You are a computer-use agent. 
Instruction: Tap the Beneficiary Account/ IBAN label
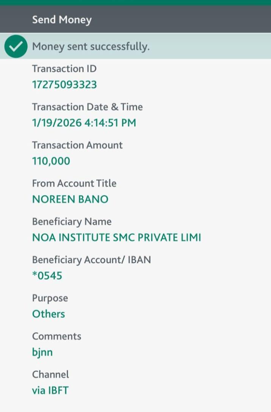coord(91,260)
